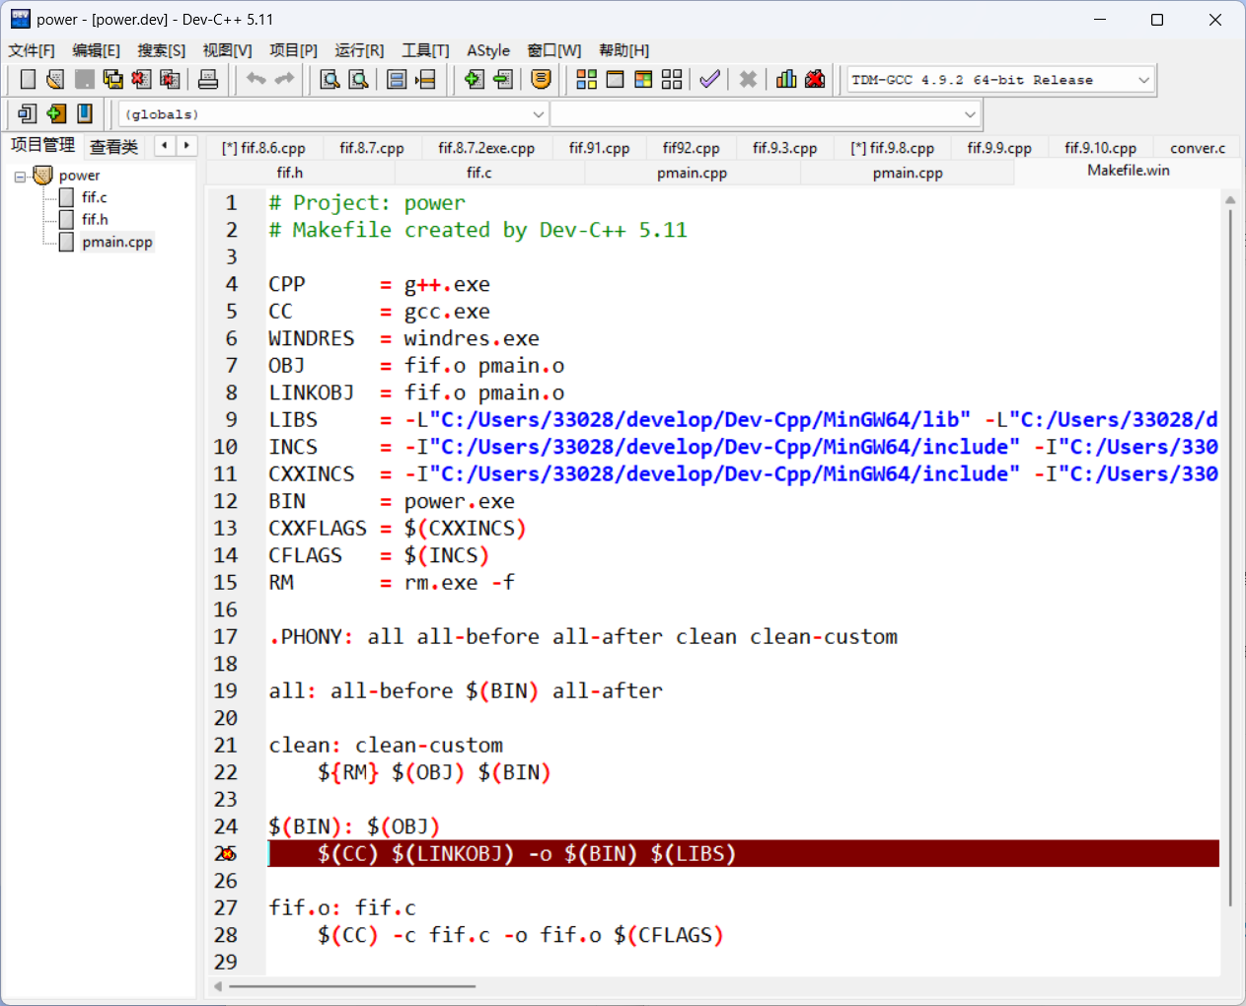The image size is (1246, 1006).
Task: Select pmain.cpp in project tree
Action: click(x=117, y=242)
